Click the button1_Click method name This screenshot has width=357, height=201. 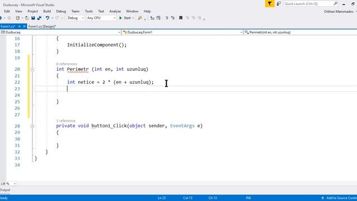(x=109, y=126)
